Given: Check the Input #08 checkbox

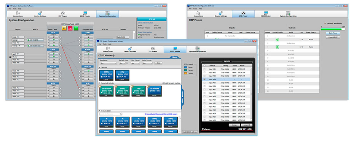Looking at the screenshot, I should 204,93.
